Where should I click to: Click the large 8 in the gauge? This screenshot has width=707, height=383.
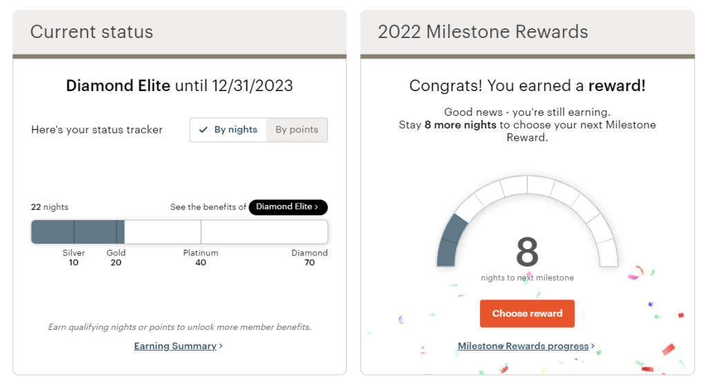[x=527, y=252]
